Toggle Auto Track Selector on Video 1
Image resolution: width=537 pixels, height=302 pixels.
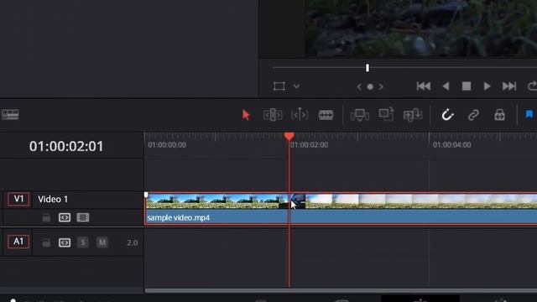(x=65, y=217)
